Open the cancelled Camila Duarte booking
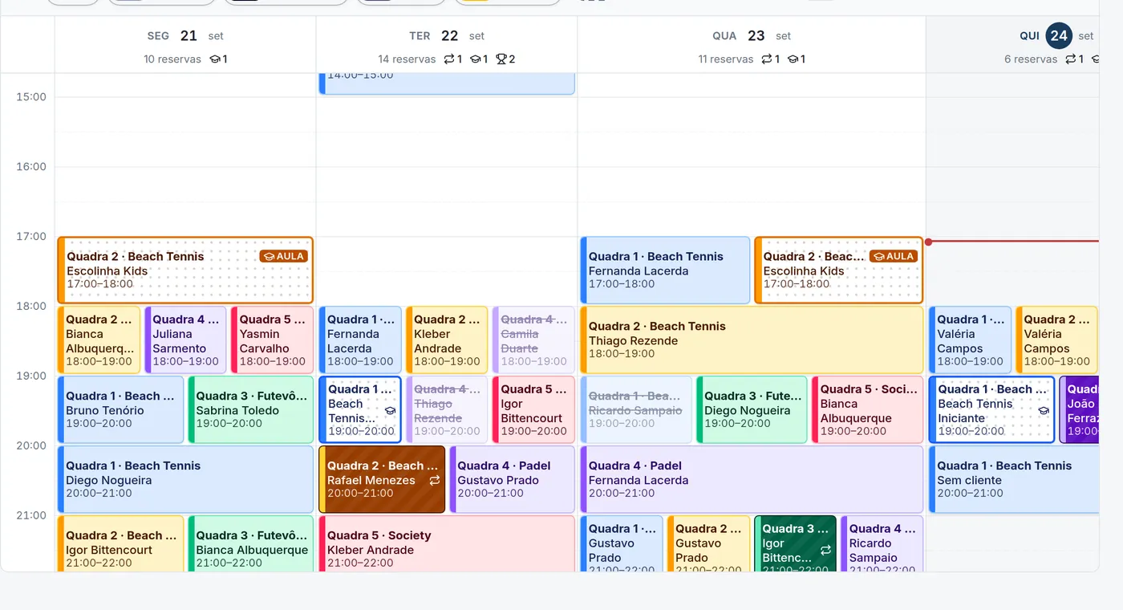Screen dimensions: 1123x610 pos(533,340)
